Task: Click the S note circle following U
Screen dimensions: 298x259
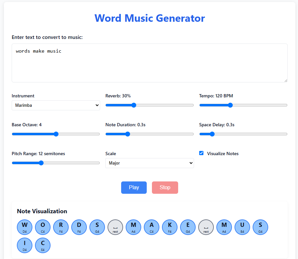Action: tap(260, 227)
